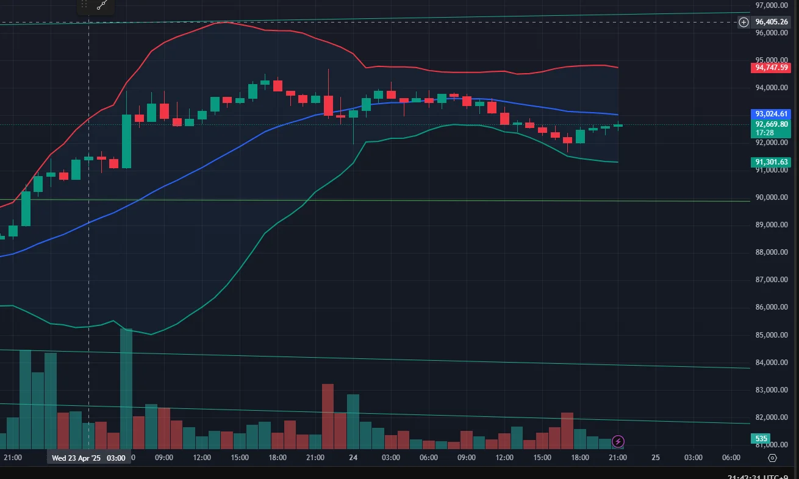Viewport: 799px width, 479px height.
Task: Click the plus button beside 96,405.26
Action: coord(743,22)
